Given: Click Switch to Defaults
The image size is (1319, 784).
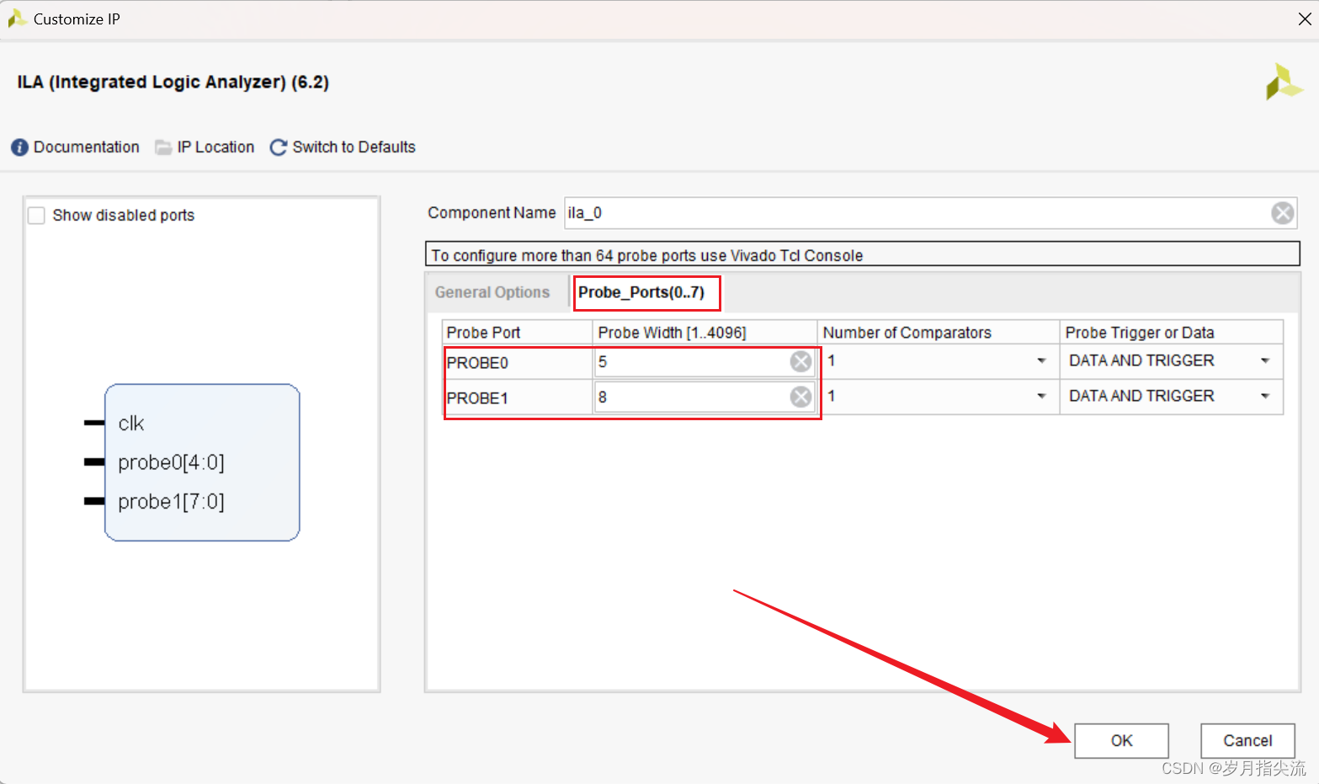Looking at the screenshot, I should click(354, 147).
